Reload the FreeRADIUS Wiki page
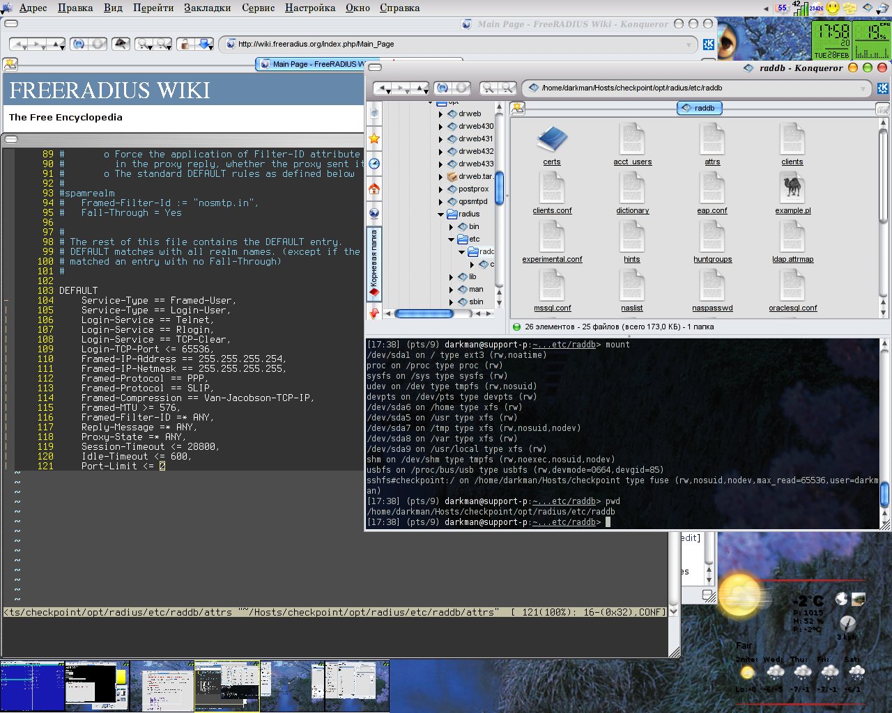Image resolution: width=892 pixels, height=713 pixels. (x=79, y=44)
